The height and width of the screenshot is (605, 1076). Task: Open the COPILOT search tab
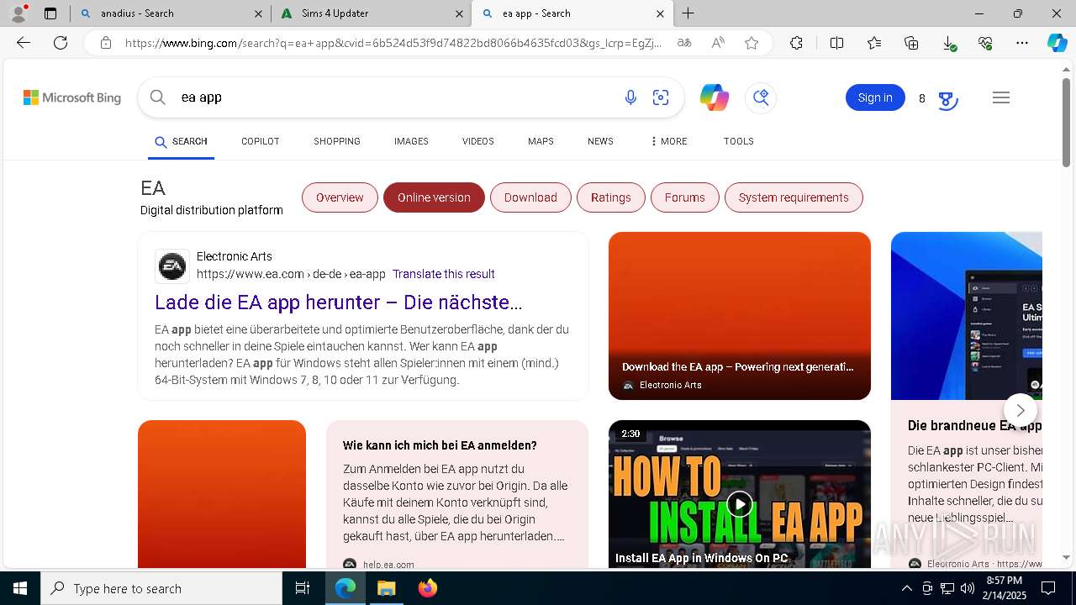point(261,141)
